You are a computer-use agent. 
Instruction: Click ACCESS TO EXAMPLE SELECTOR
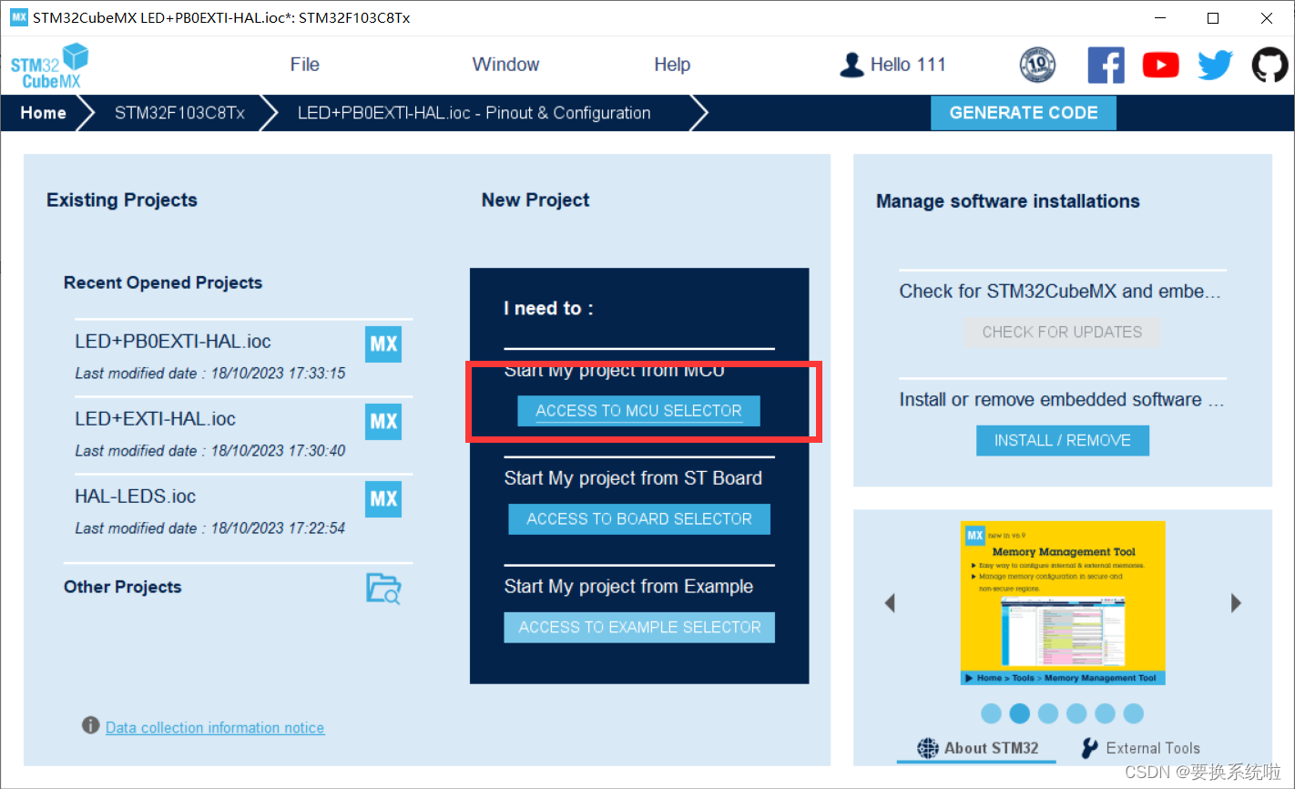pos(639,628)
